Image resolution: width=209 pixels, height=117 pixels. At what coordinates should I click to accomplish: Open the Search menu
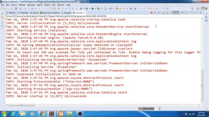point(40,5)
